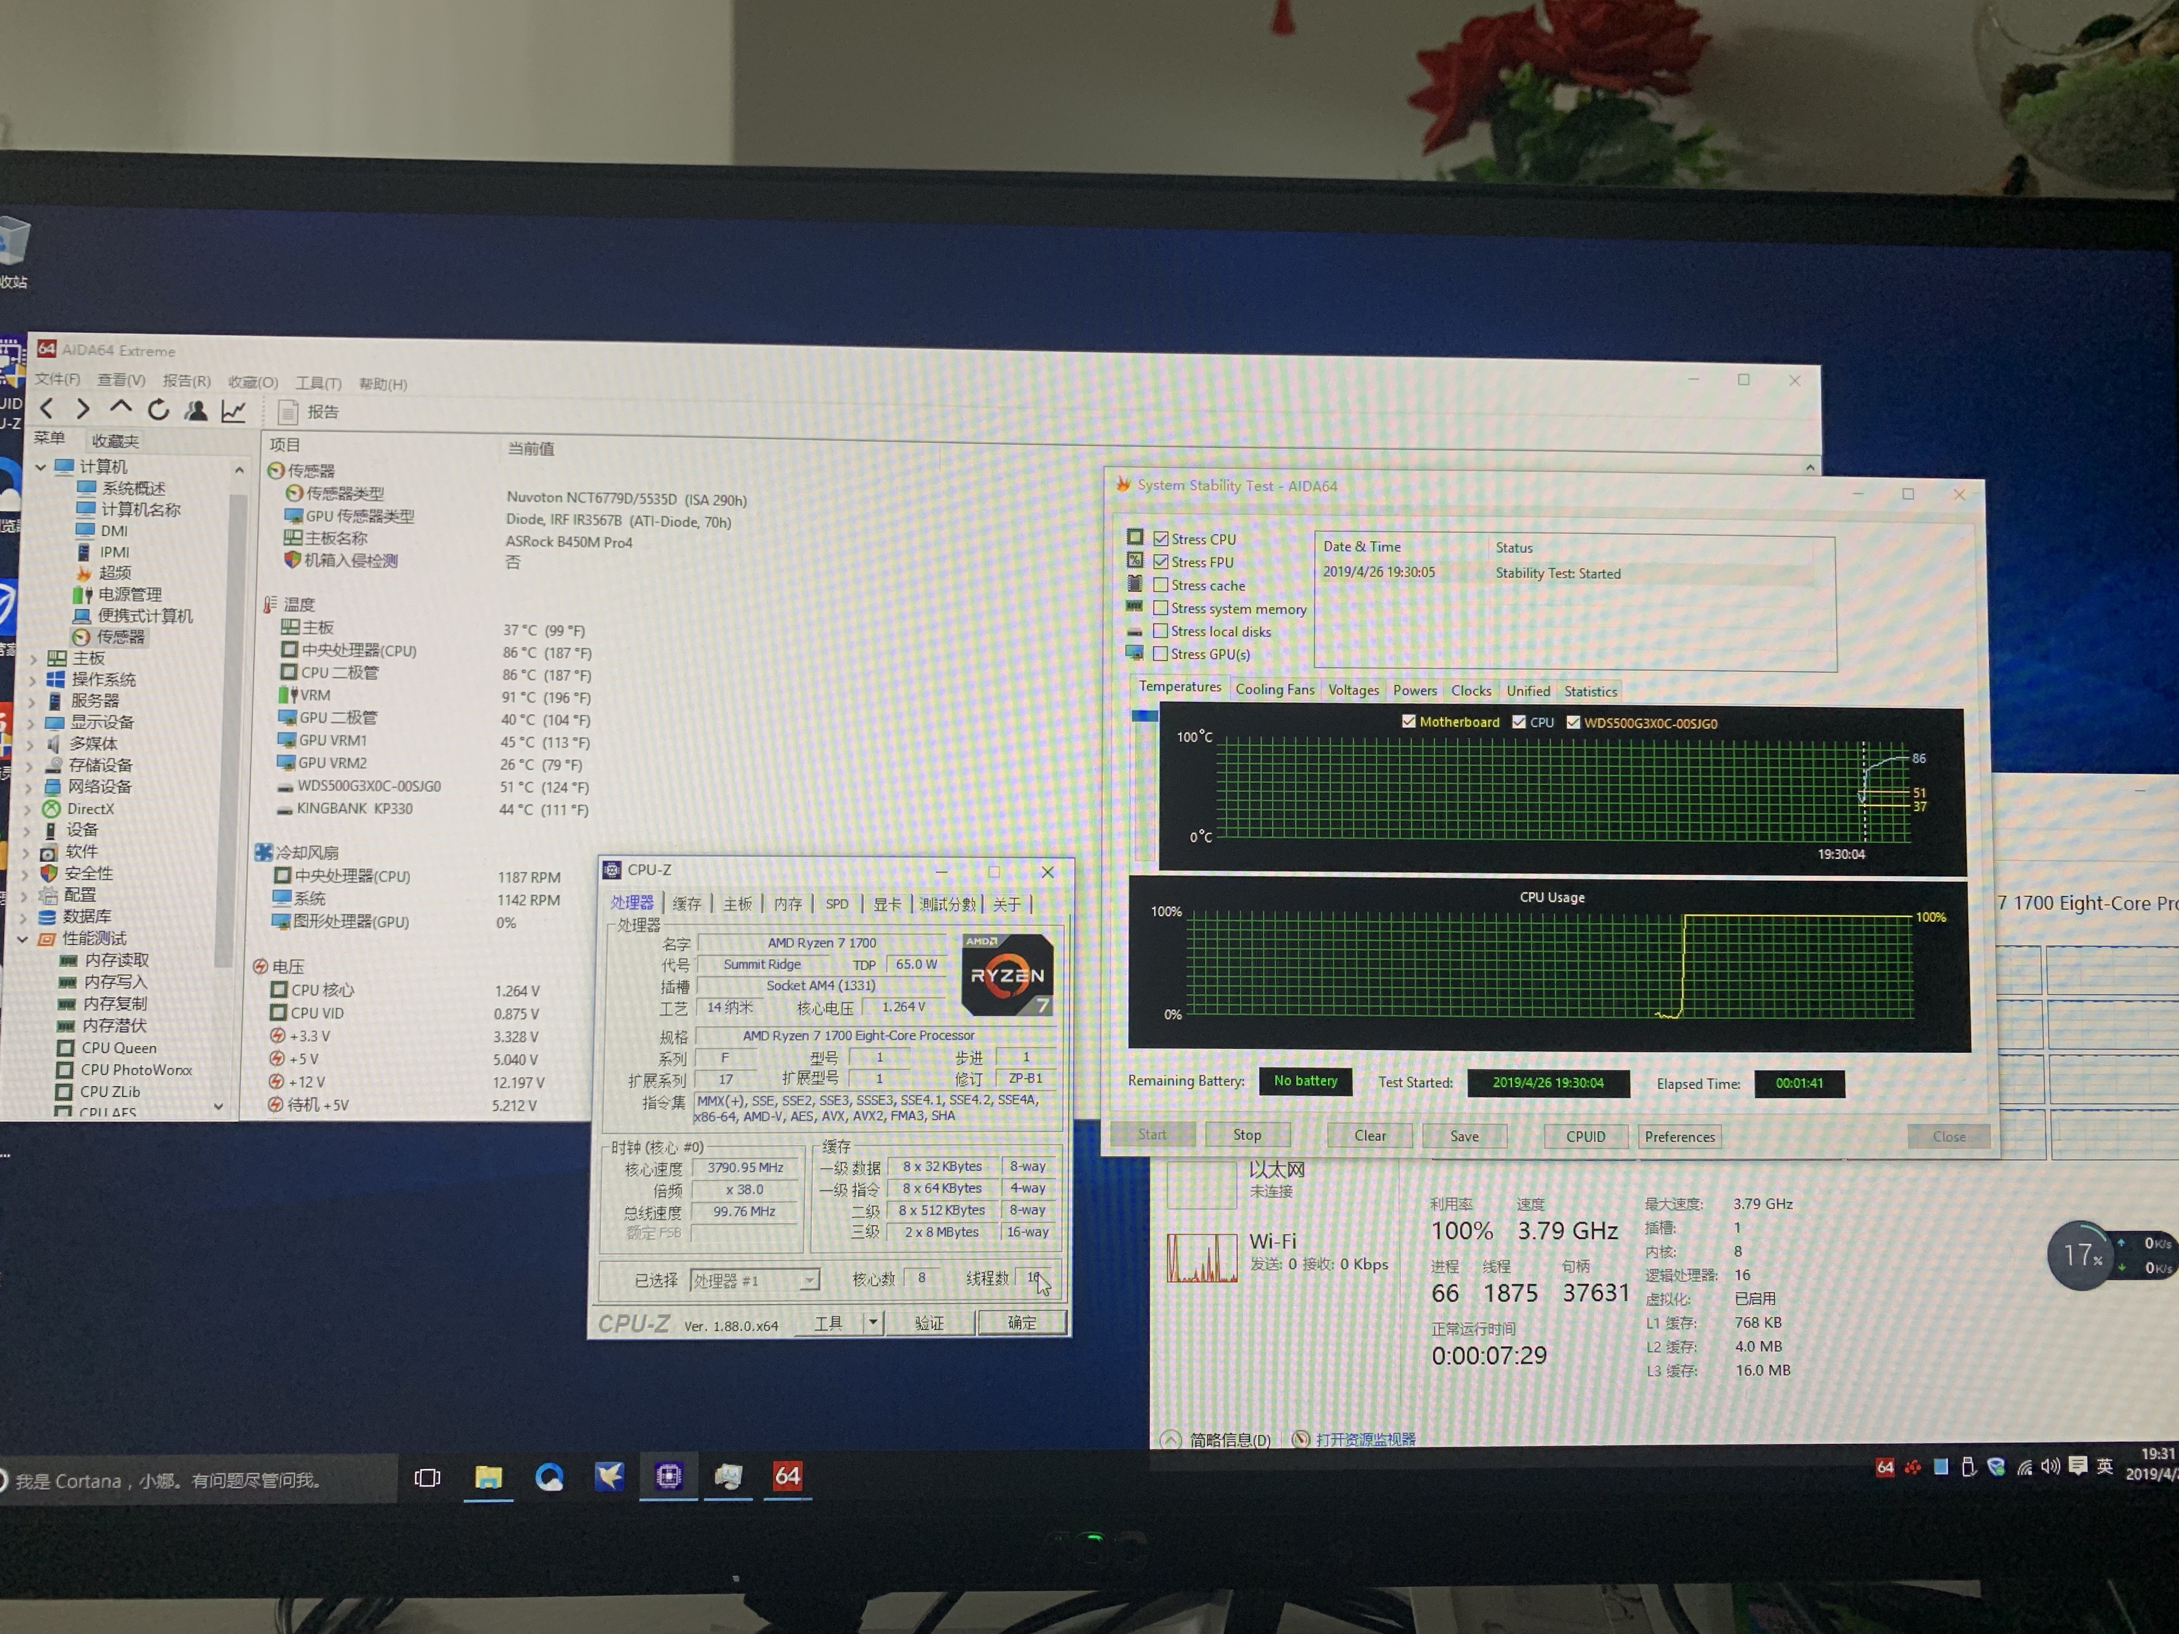Open the CPU-Z taskbar icon
The image size is (2179, 1634).
[669, 1476]
